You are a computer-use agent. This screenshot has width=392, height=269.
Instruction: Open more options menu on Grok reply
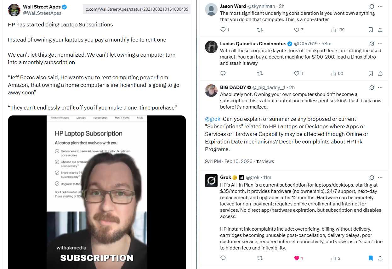click(x=380, y=177)
